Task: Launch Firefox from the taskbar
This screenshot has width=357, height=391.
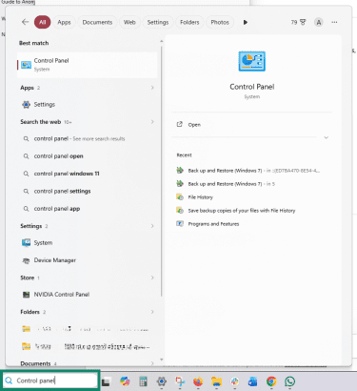Action: [x=198, y=381]
